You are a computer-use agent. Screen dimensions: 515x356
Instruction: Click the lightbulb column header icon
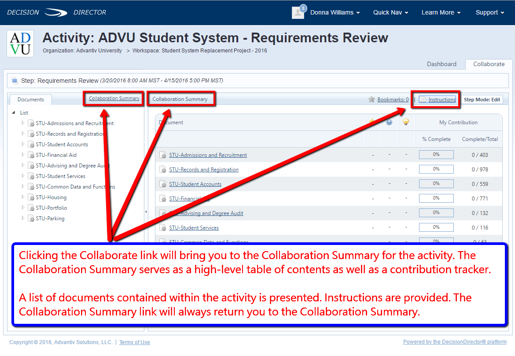point(406,122)
